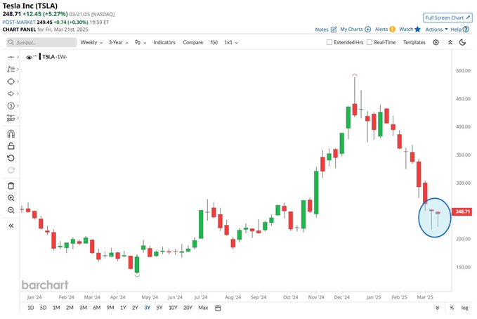Open the Help question mark icon
The height and width of the screenshot is (319, 477).
tap(466, 30)
